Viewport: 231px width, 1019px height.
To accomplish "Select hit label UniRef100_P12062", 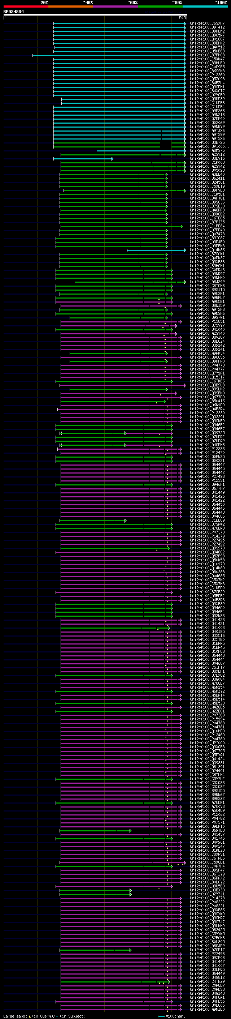I will 207,814.
